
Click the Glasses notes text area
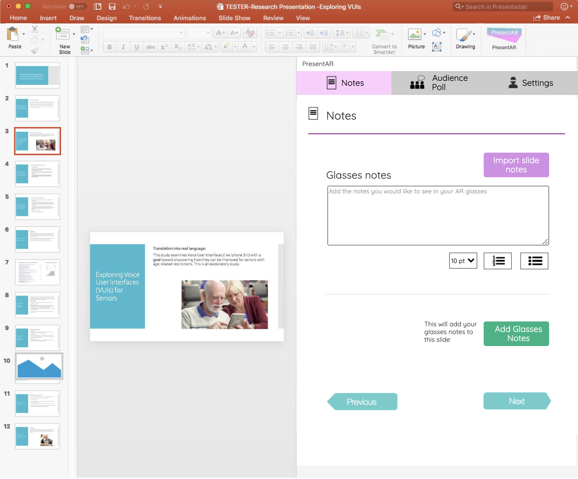point(438,216)
